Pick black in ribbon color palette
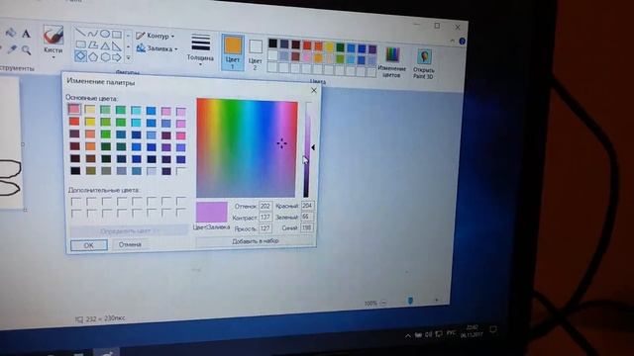 273,44
